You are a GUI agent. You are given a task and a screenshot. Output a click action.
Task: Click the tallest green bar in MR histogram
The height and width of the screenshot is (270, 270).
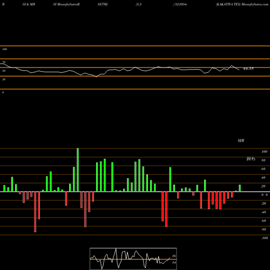[x=78, y=170]
